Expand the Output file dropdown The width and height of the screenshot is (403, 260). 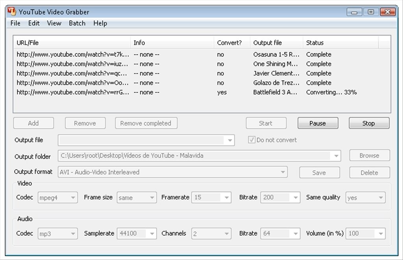tap(230, 140)
